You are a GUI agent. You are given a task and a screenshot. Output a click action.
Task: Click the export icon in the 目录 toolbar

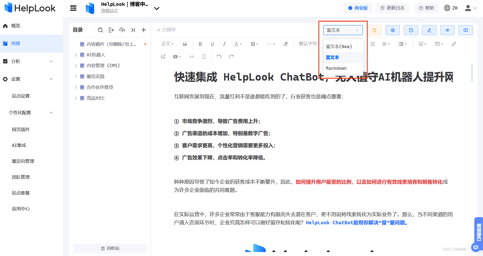click(x=111, y=30)
